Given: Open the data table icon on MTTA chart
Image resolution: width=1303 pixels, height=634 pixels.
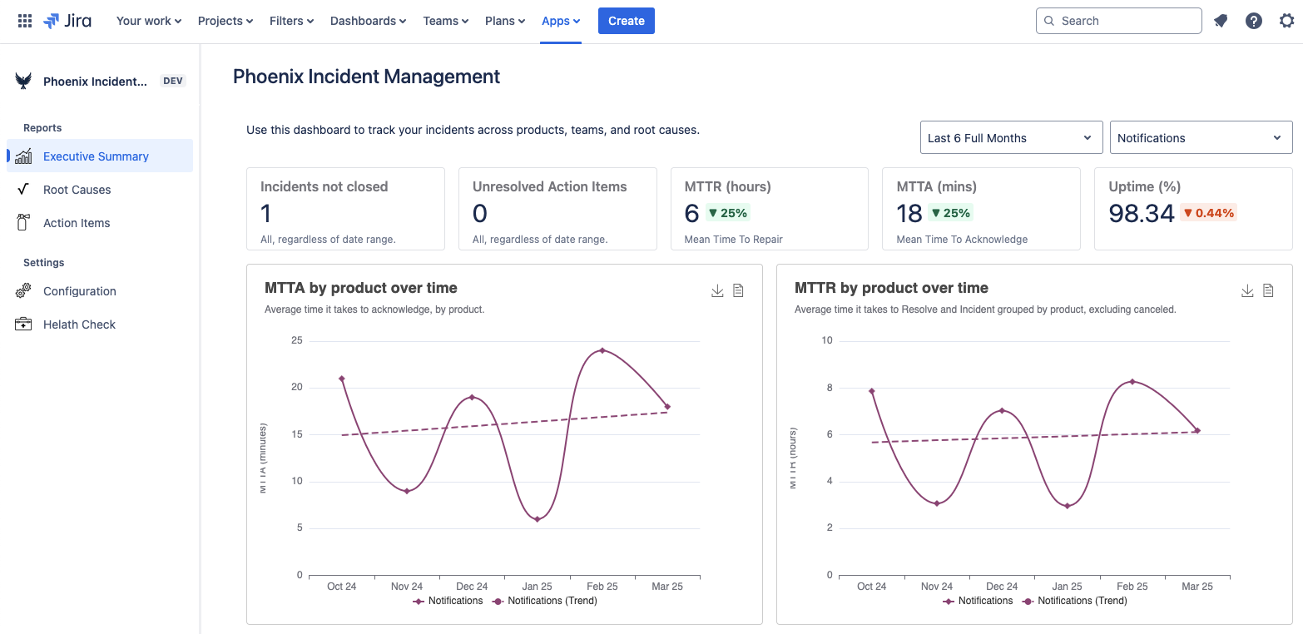Looking at the screenshot, I should point(738,290).
